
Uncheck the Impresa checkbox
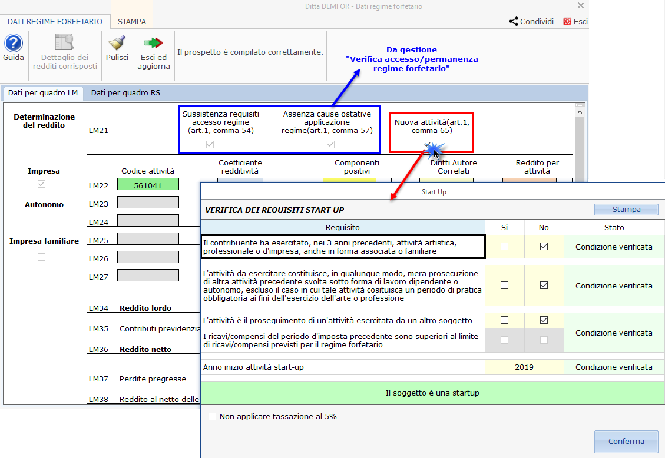pyautogui.click(x=40, y=184)
